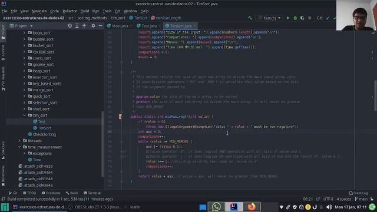Open the Test run configuration dropdown
This screenshot has height=212, width=377.
(270, 18)
